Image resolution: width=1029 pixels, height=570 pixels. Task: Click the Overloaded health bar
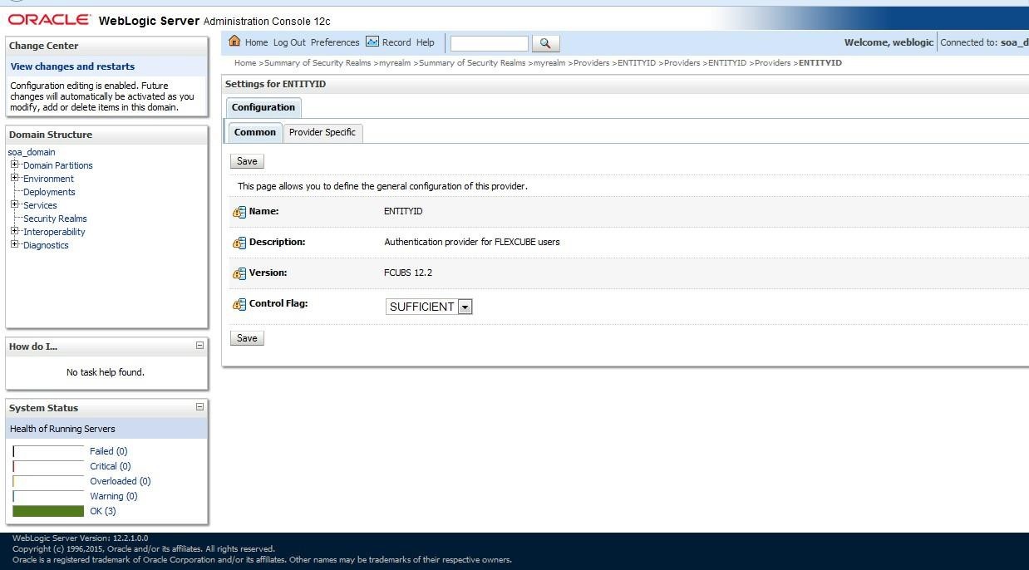click(48, 481)
